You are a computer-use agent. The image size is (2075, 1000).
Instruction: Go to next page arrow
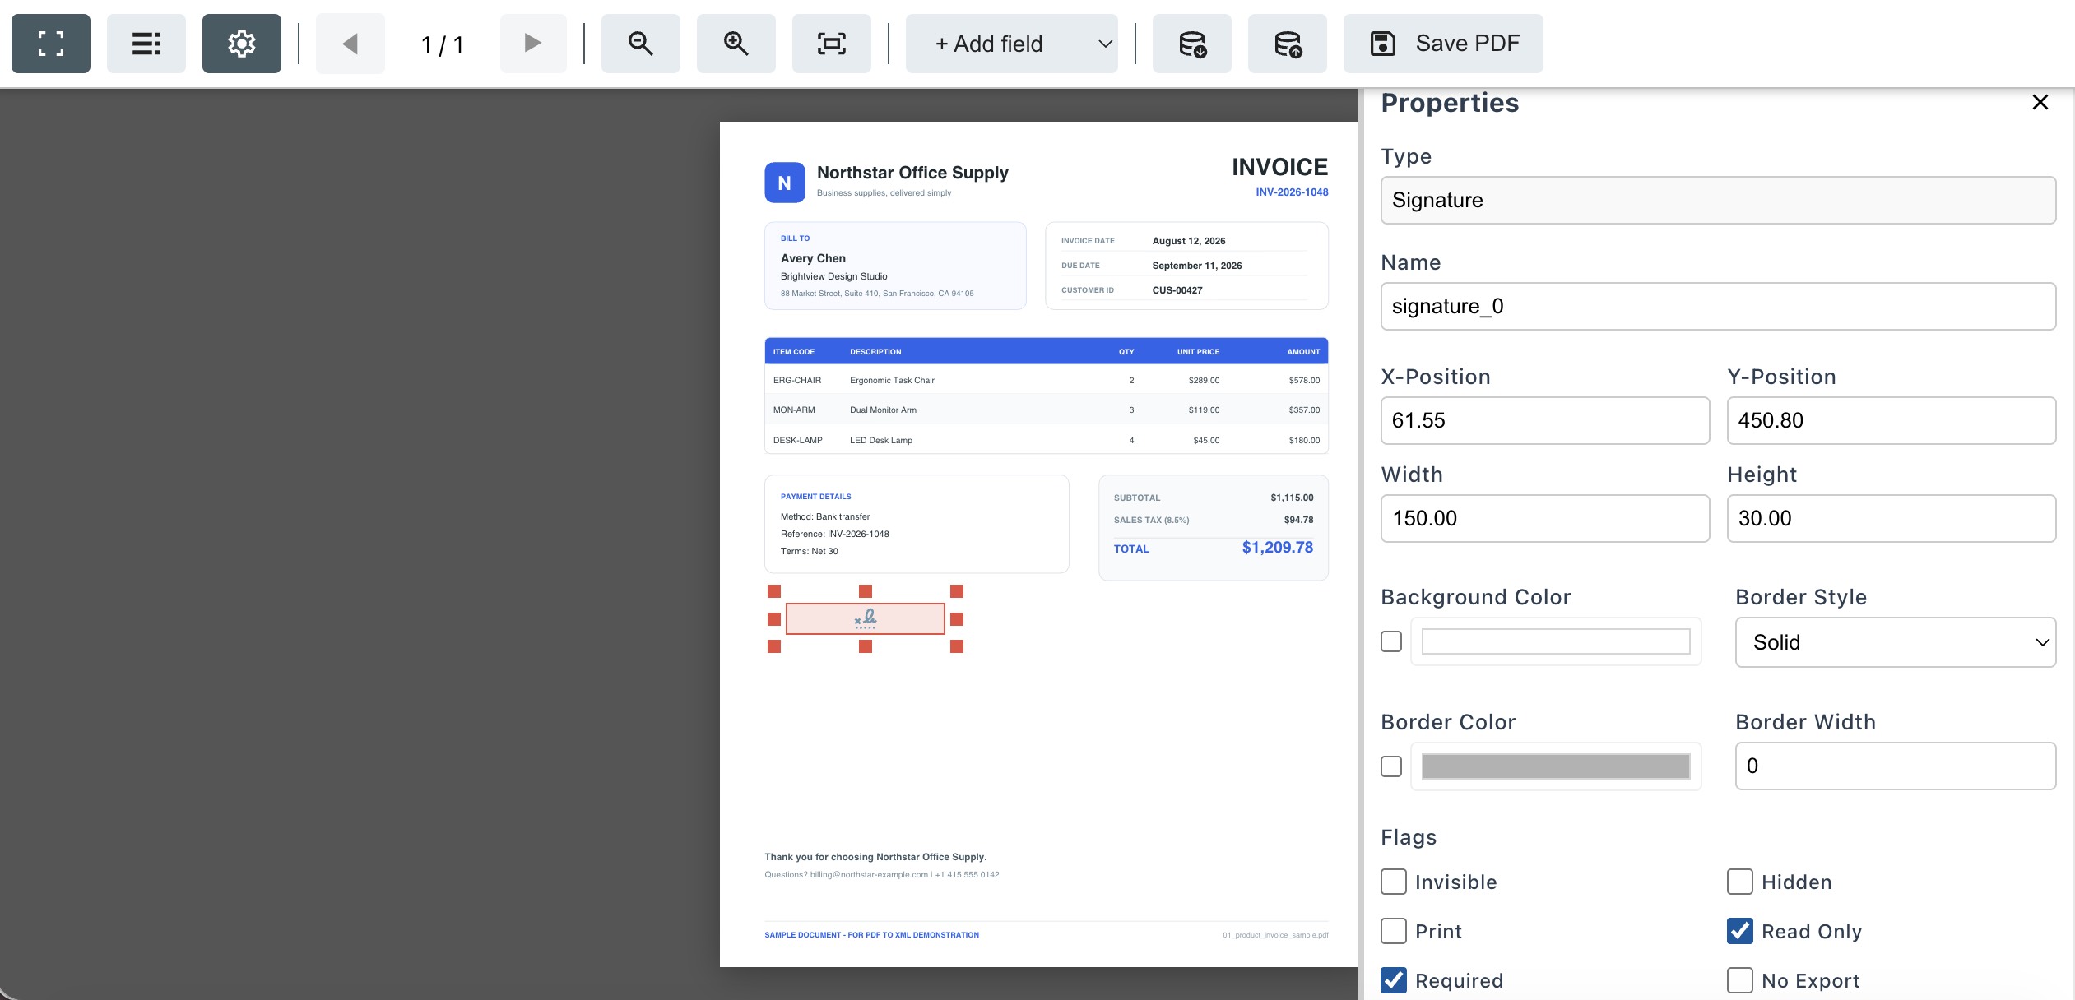pyautogui.click(x=533, y=44)
